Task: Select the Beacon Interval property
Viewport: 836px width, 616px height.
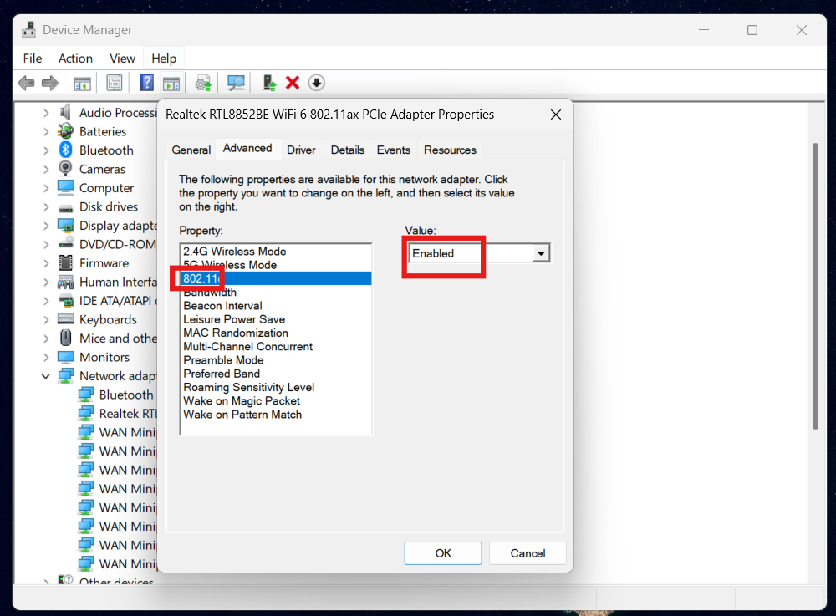Action: pos(276,306)
